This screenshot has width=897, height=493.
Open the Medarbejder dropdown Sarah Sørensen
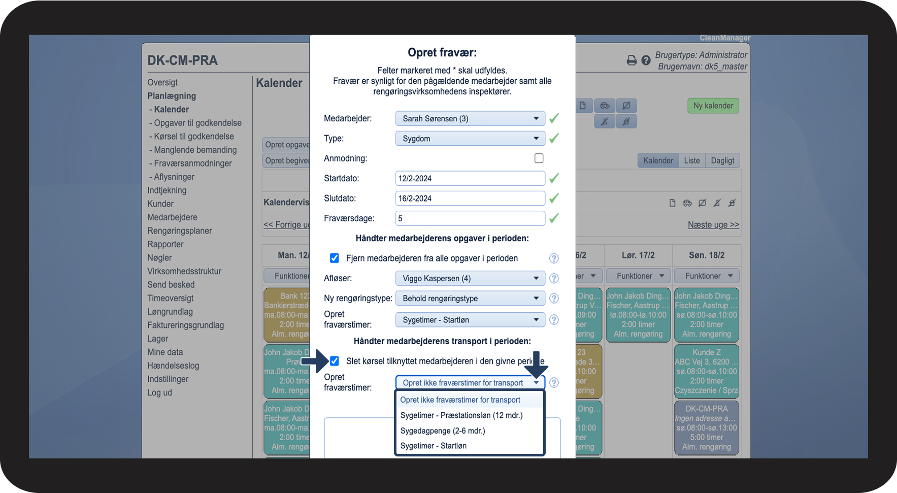point(470,119)
